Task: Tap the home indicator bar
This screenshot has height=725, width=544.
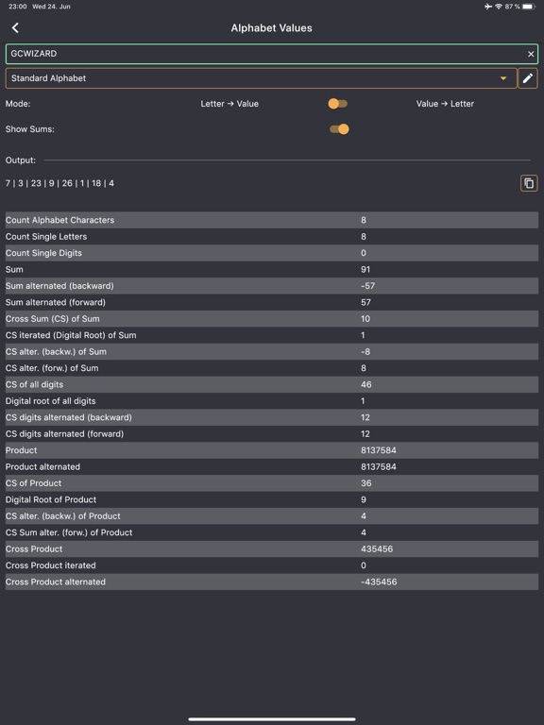Action: (x=272, y=719)
